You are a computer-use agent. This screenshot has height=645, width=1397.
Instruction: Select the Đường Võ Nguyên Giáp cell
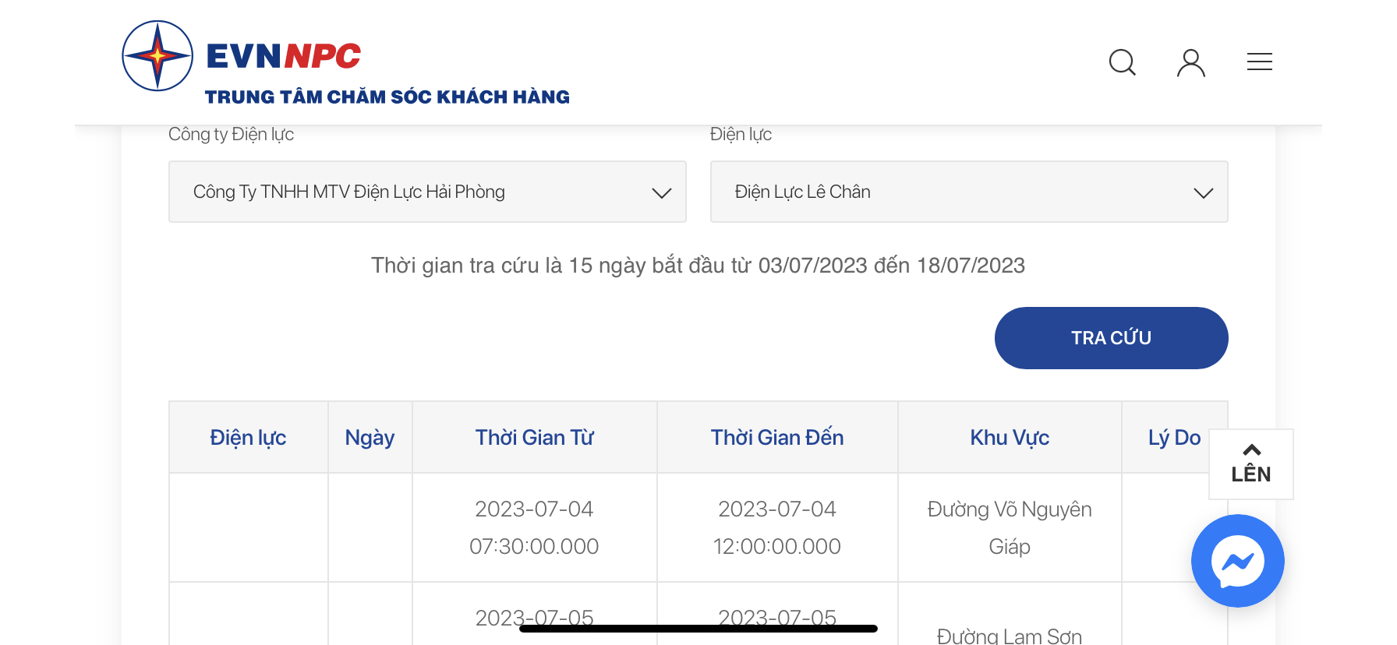coord(1010,527)
